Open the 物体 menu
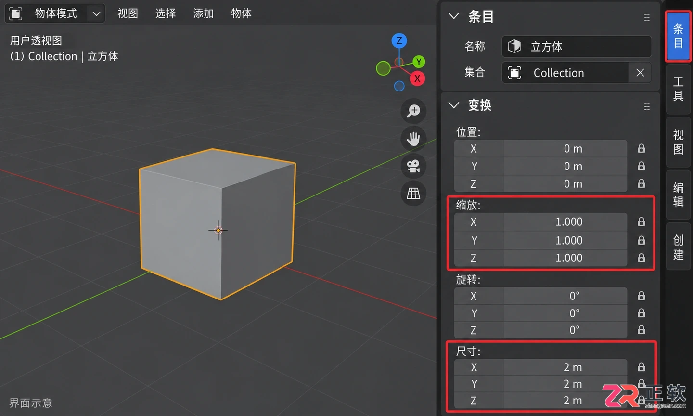The height and width of the screenshot is (416, 693). (x=241, y=13)
